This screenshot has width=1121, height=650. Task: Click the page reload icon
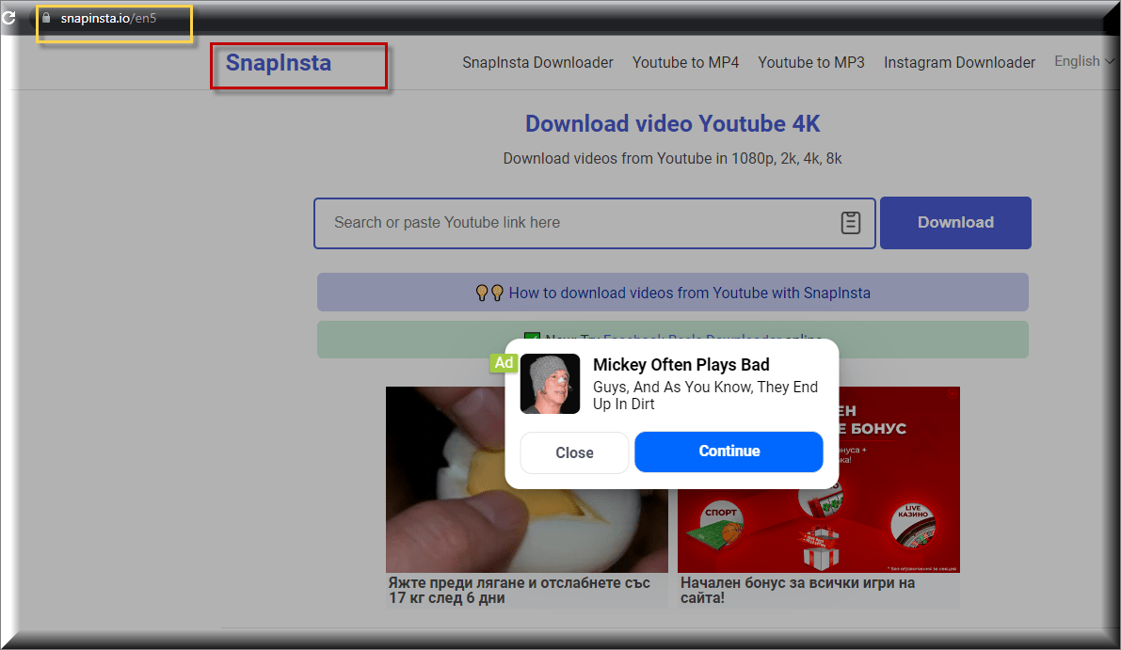coord(8,16)
